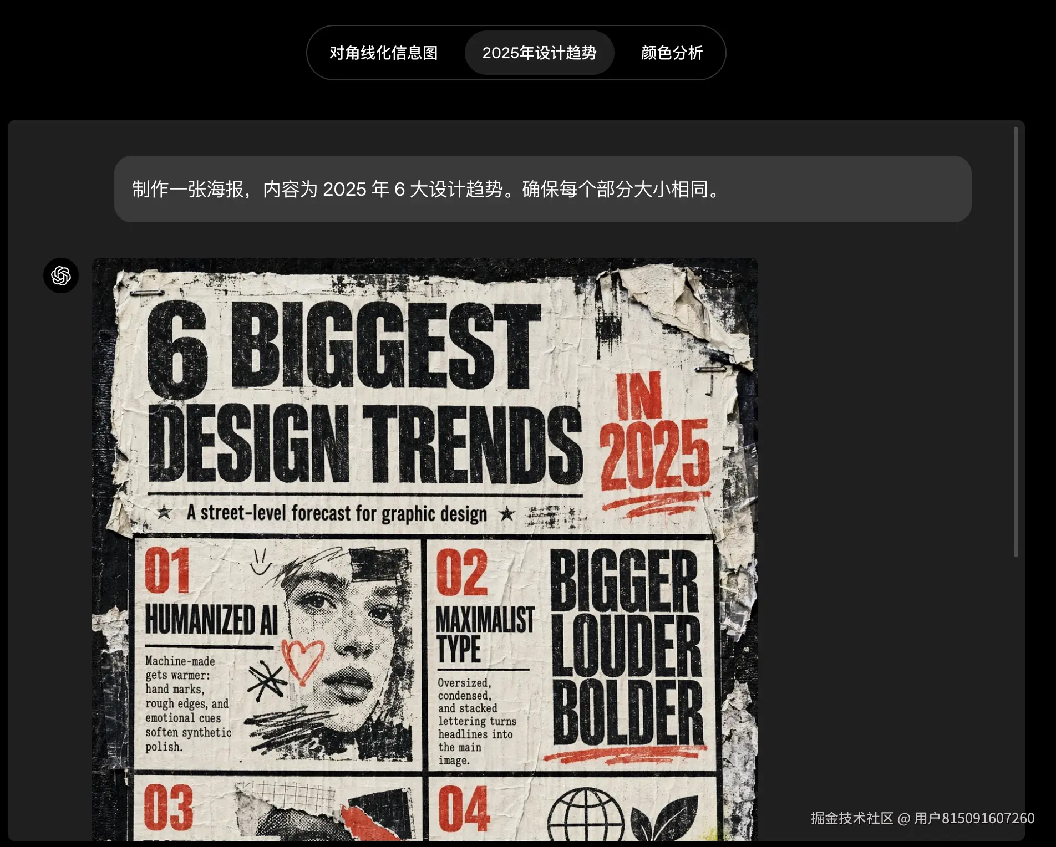1056x847 pixels.
Task: Open the 颜色分析 tab
Action: coord(672,53)
